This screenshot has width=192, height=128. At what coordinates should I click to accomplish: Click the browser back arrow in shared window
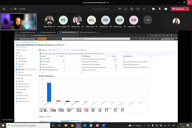pos(17,35)
